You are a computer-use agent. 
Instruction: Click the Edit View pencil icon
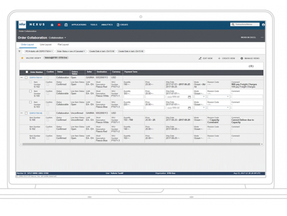click(200, 58)
